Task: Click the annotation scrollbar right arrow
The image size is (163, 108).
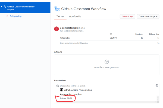Action: [155, 102]
